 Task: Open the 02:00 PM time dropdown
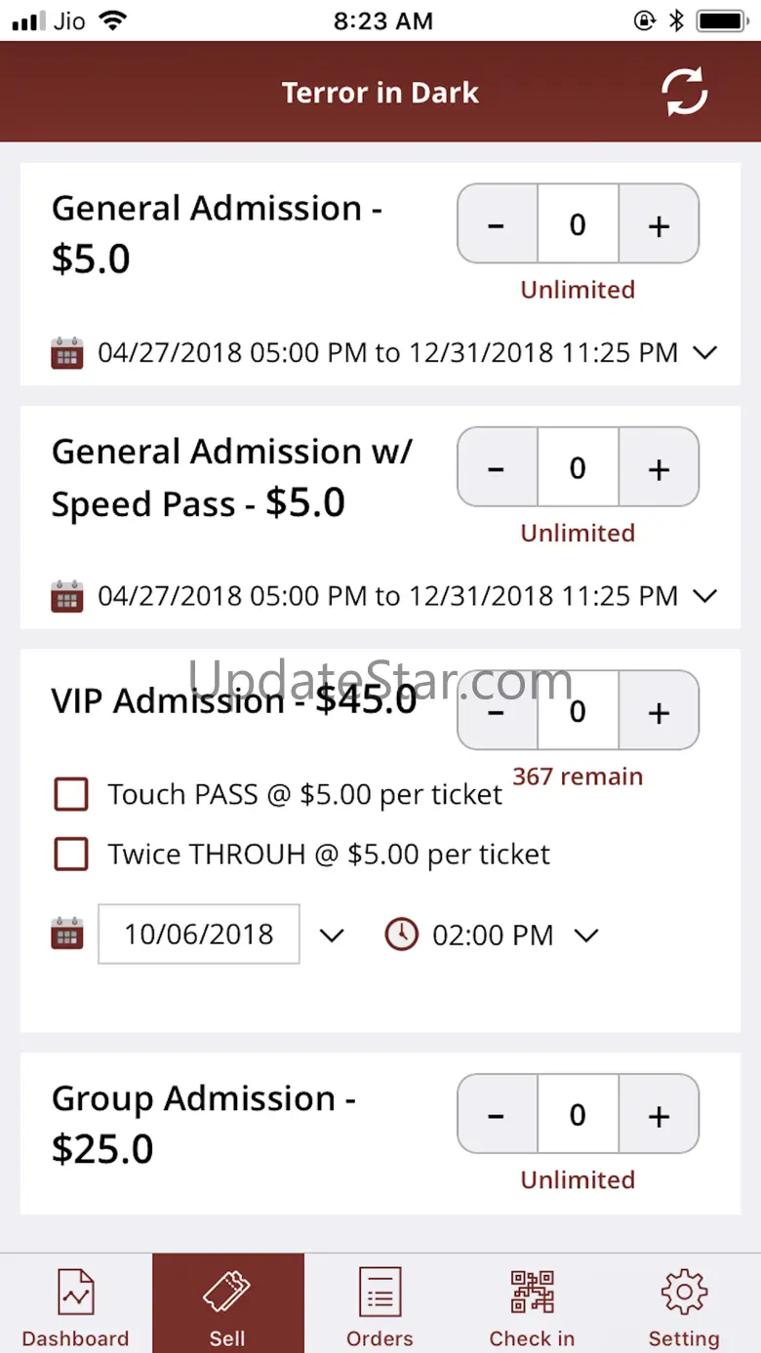pos(585,935)
